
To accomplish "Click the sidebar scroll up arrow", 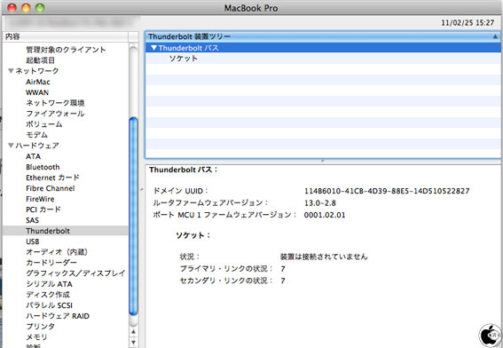I will tap(133, 331).
